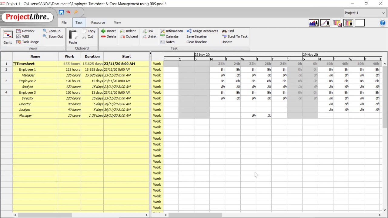
Task: Click the Update button
Action: point(227,42)
